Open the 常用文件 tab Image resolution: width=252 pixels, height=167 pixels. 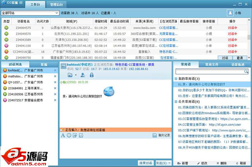tap(211, 64)
